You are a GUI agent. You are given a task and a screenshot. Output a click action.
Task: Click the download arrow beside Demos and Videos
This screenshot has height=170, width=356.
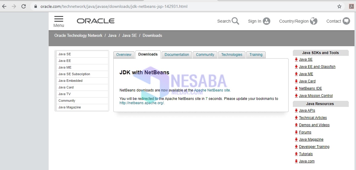point(296,125)
